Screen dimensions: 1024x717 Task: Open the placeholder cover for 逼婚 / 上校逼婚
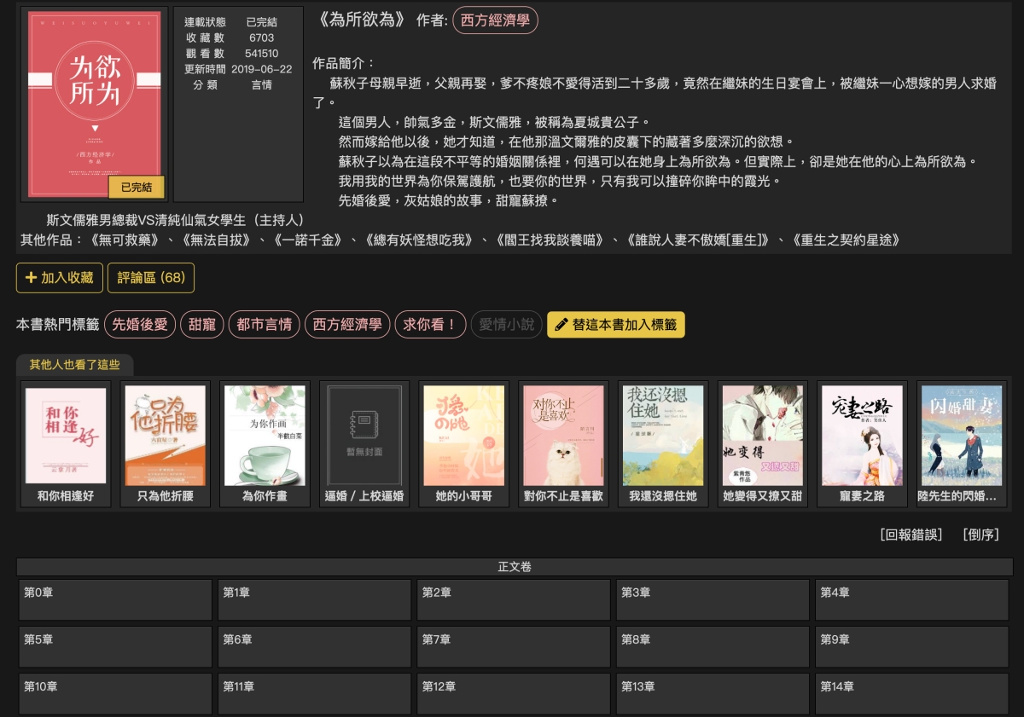[x=364, y=437]
